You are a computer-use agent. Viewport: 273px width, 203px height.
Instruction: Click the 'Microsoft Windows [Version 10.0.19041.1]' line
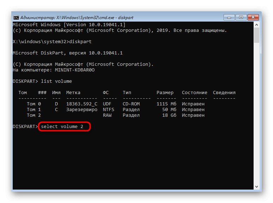click(x=69, y=25)
